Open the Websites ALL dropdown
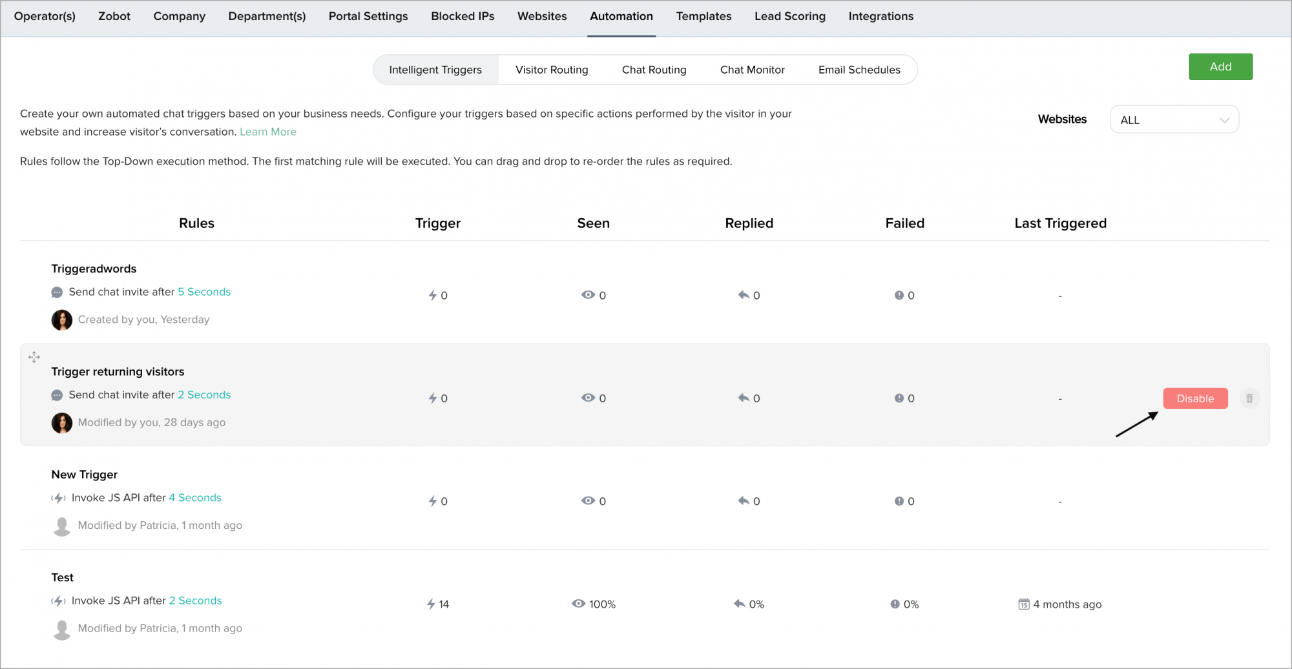 pos(1174,120)
